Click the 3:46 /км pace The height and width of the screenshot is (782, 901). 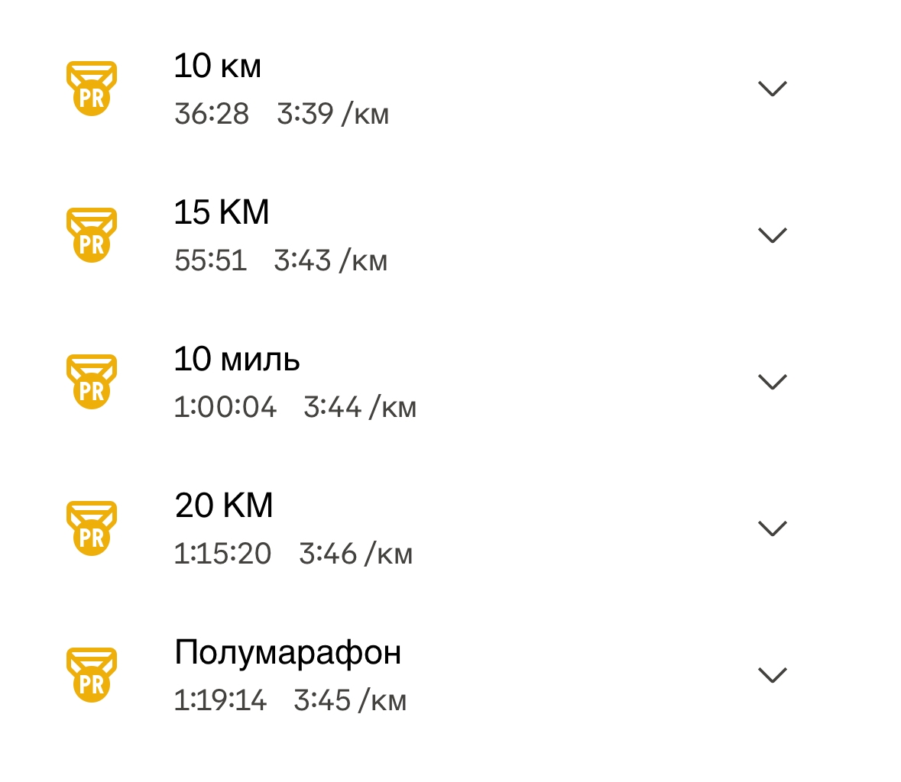pyautogui.click(x=355, y=554)
